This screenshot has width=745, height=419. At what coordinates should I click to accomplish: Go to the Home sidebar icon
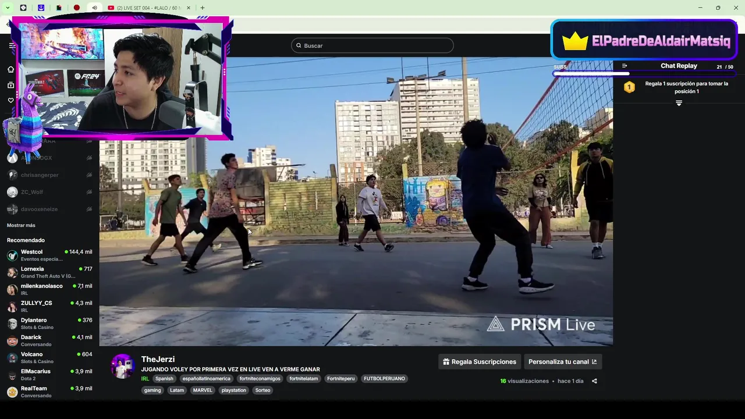(10, 69)
